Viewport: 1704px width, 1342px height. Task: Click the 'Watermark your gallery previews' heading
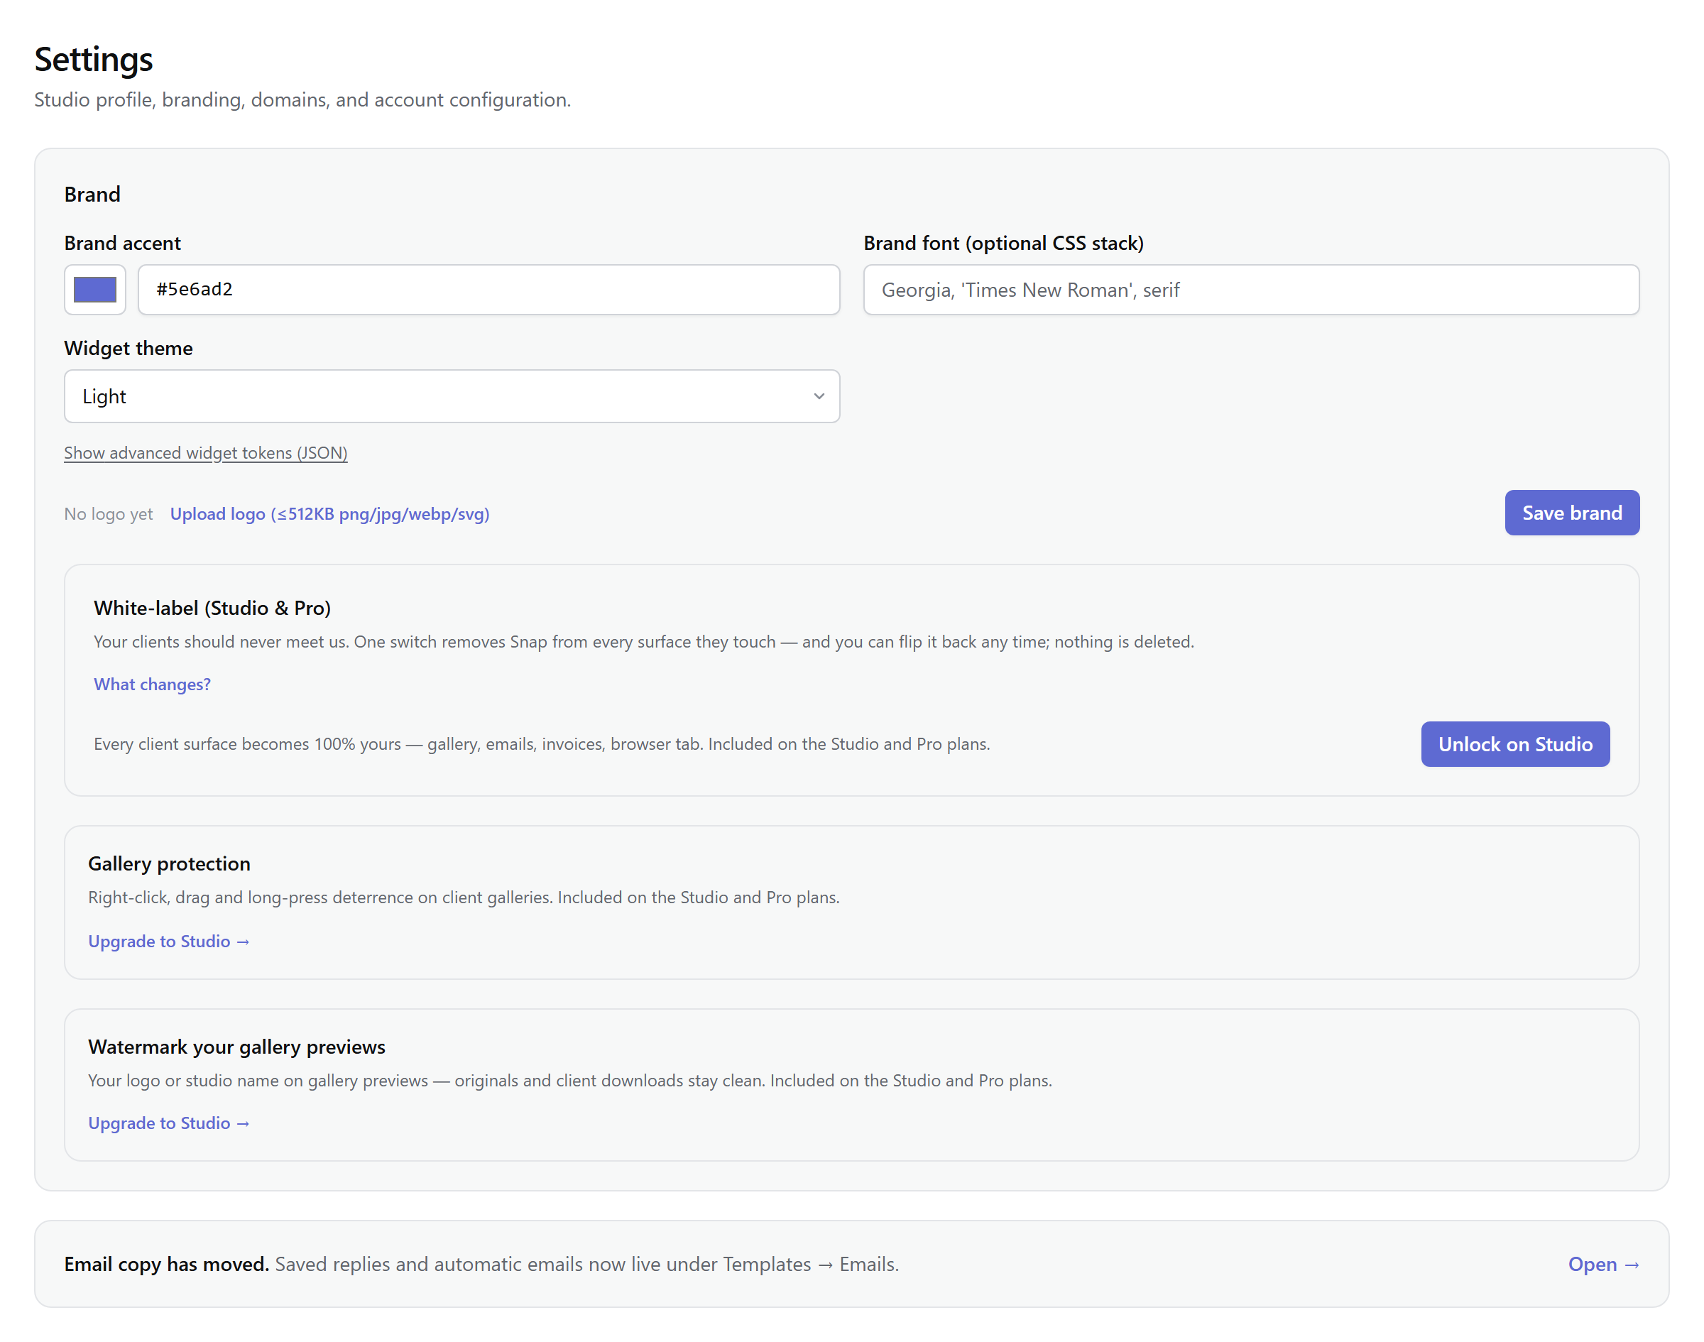[x=236, y=1047]
